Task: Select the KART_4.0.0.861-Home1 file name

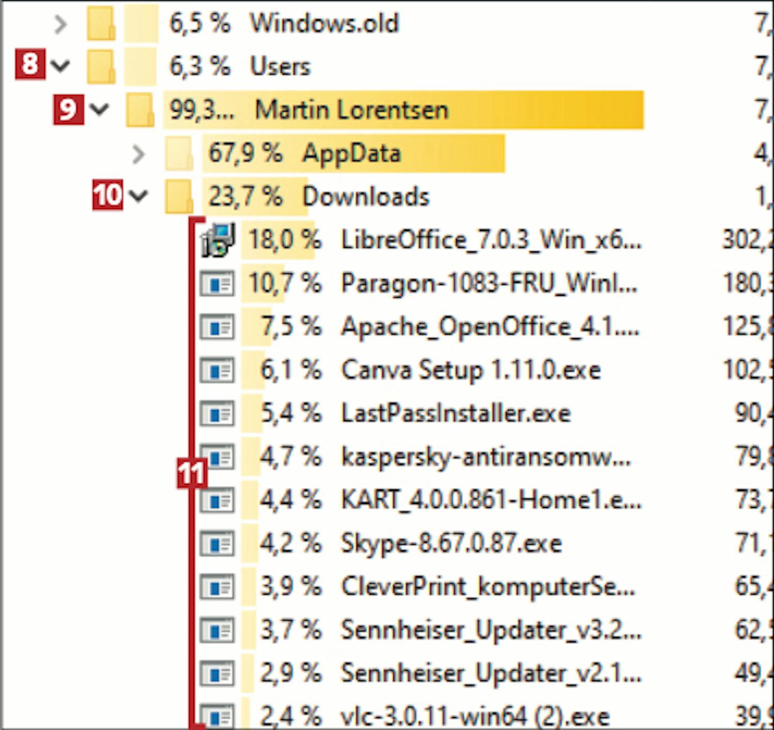Action: pos(491,501)
